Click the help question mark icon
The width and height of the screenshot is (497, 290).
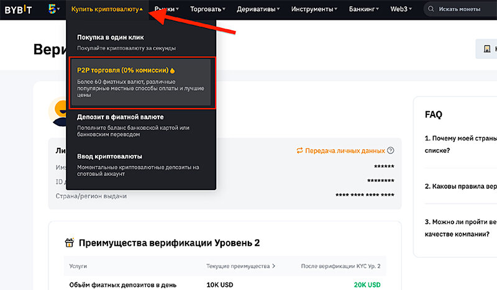tap(391, 150)
